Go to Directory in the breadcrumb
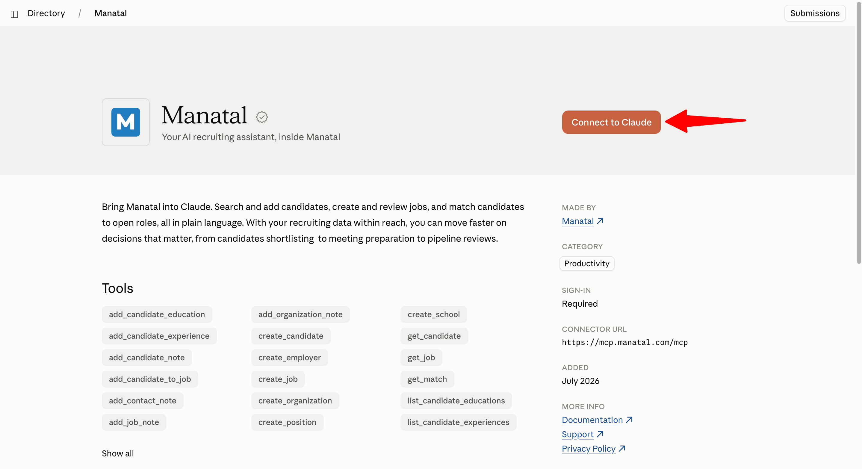Image resolution: width=862 pixels, height=469 pixels. (x=46, y=13)
